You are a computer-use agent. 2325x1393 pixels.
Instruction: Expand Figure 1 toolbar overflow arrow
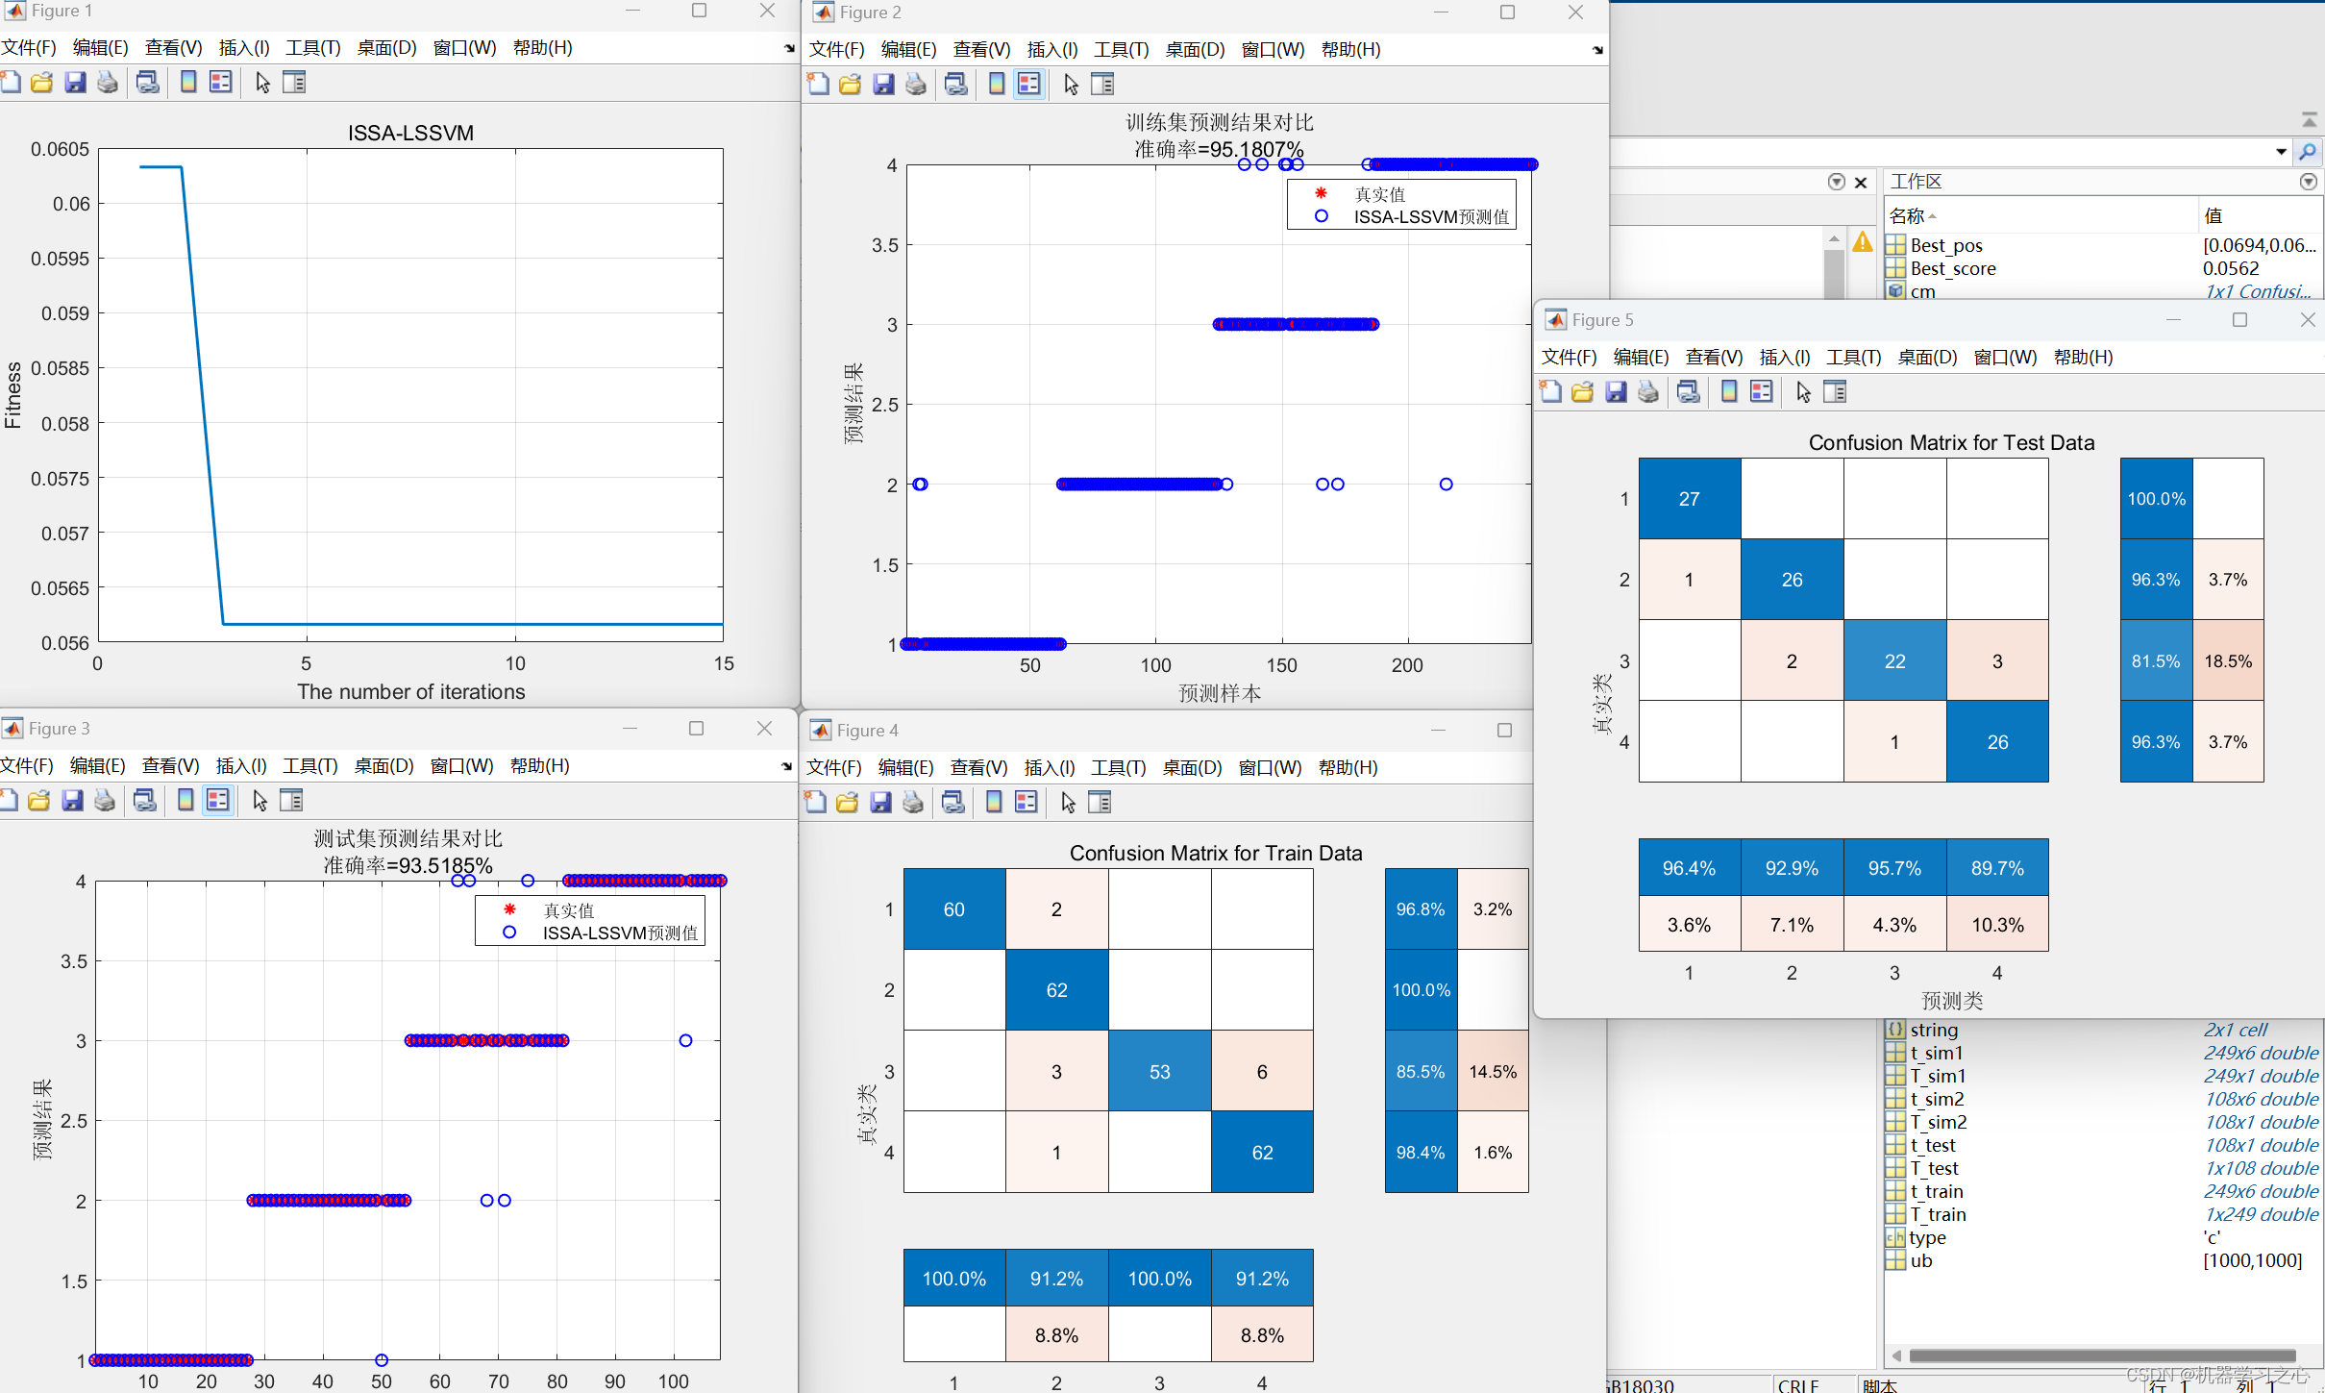(789, 48)
